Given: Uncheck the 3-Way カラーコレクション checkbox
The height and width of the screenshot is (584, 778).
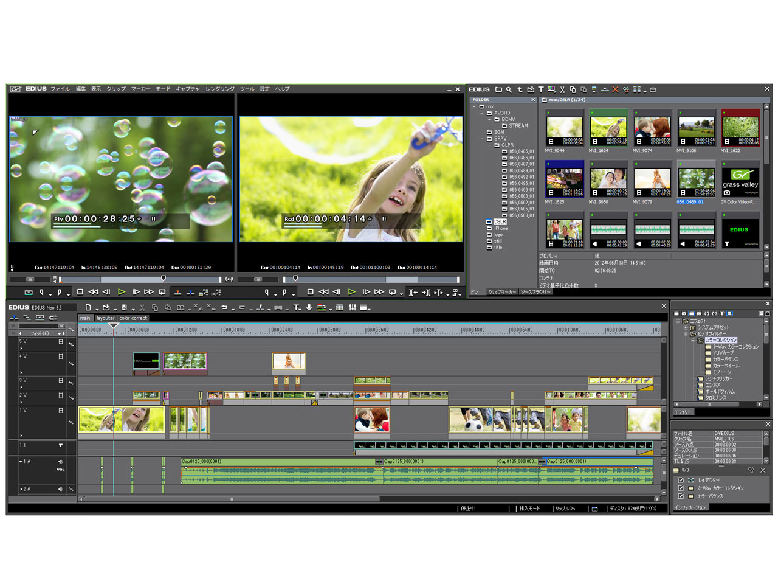Looking at the screenshot, I should click(x=681, y=488).
